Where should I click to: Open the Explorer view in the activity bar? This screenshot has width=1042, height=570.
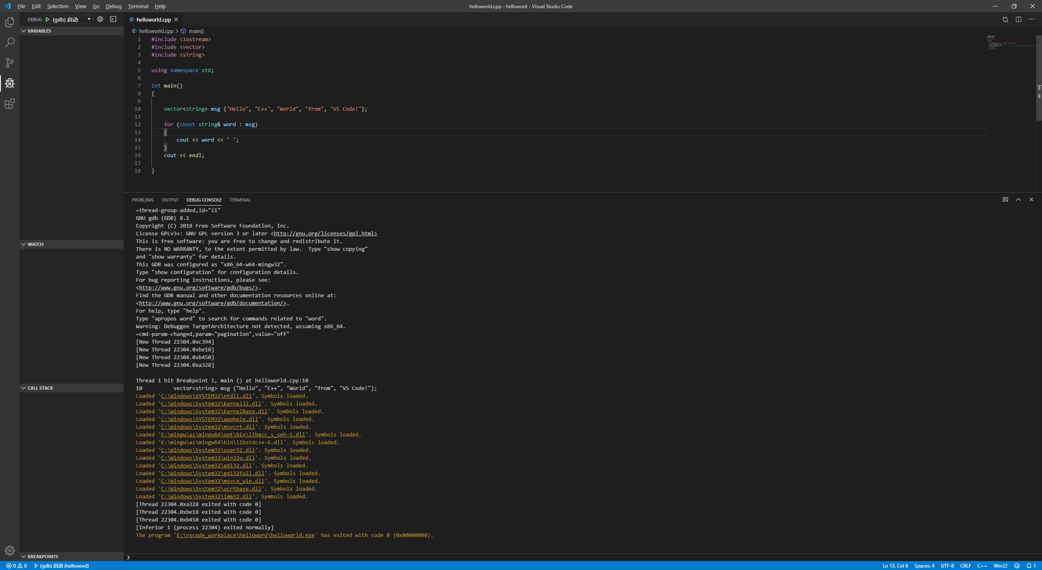pyautogui.click(x=9, y=22)
